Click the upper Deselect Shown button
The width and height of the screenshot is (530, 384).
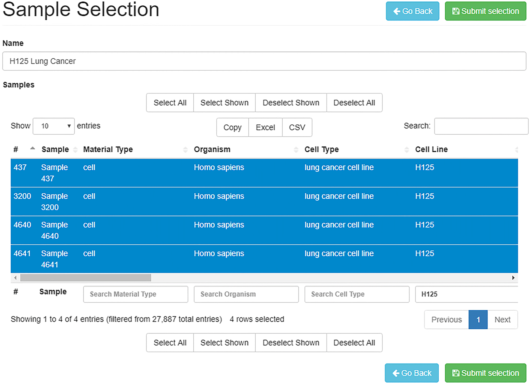291,103
